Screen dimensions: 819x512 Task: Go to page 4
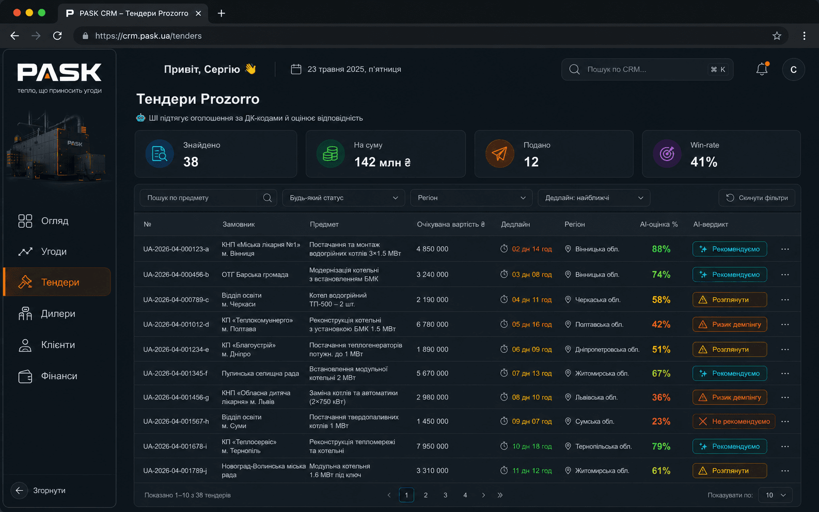[465, 495]
